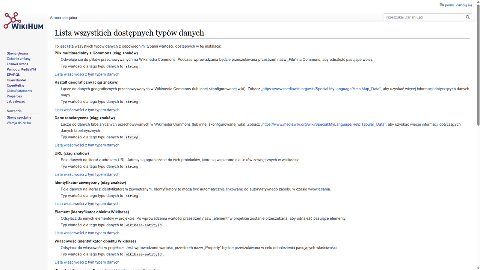Open the SPARQL sidebar link
Image resolution: width=480 pixels, height=270 pixels.
pos(13,75)
